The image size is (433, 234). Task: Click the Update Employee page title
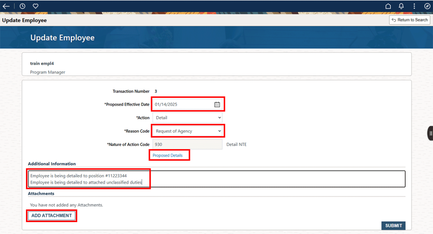(62, 37)
